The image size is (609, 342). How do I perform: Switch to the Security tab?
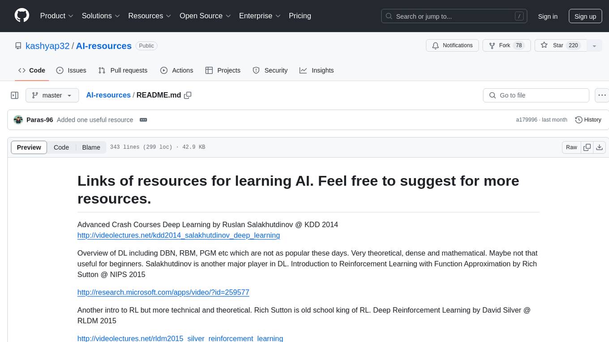coord(270,70)
